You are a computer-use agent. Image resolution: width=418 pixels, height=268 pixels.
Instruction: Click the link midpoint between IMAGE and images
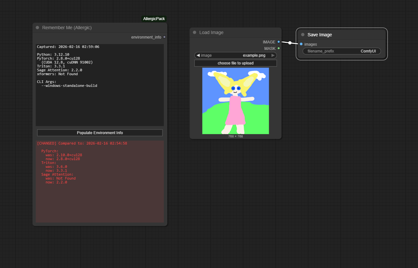(290, 43)
